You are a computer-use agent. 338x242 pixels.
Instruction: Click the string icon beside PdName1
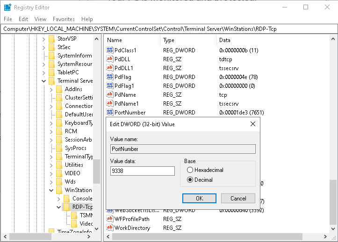pyautogui.click(x=110, y=103)
